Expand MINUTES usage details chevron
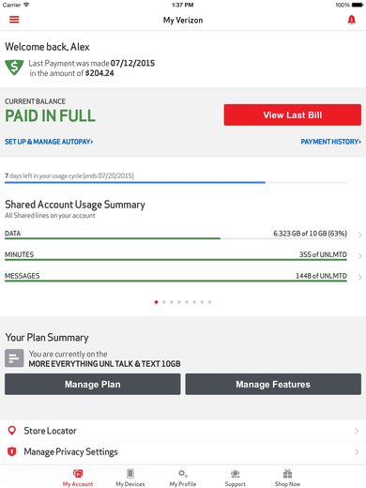This screenshot has width=366, height=488. [x=360, y=256]
